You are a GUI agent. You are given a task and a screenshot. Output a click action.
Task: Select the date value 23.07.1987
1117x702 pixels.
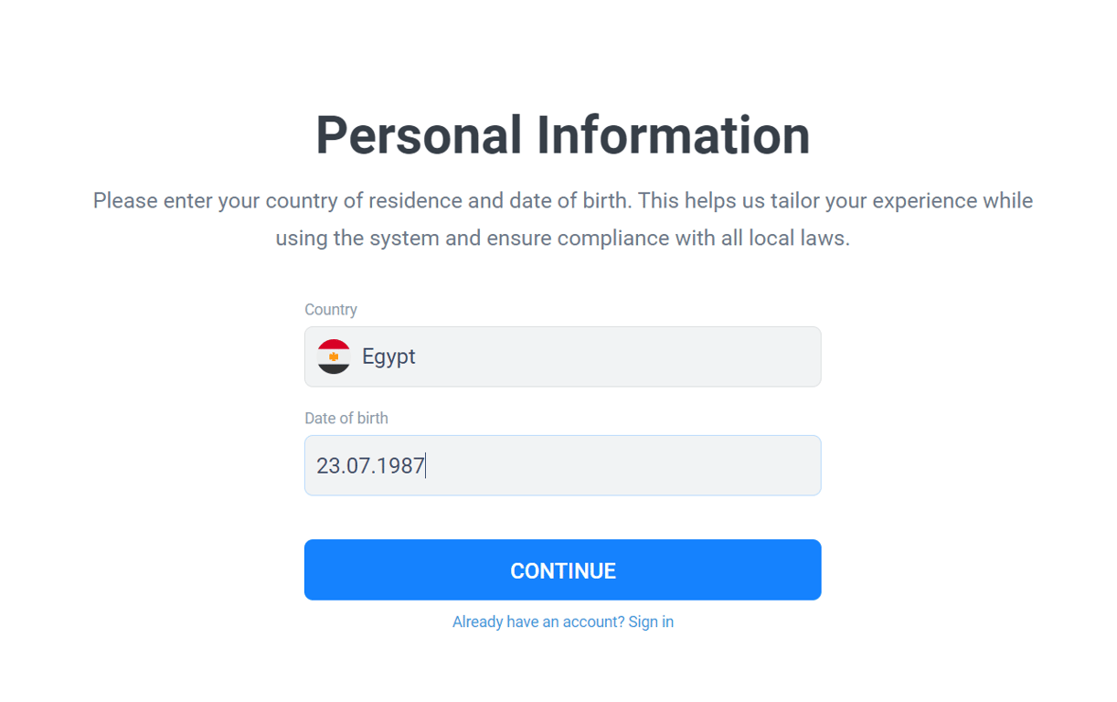(x=369, y=465)
